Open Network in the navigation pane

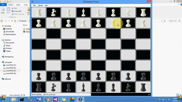(6, 79)
